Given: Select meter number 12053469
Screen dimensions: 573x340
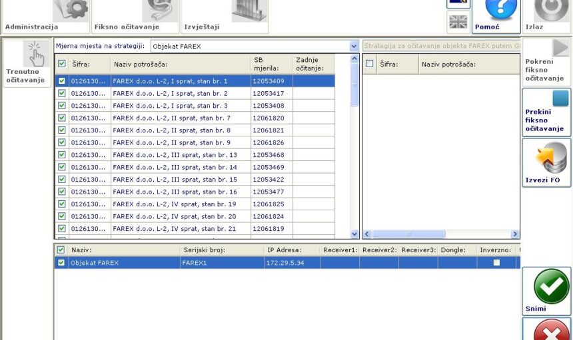Looking at the screenshot, I should click(269, 167).
